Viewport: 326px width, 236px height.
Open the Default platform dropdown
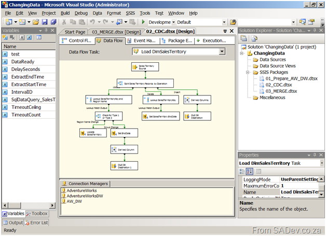click(224, 22)
